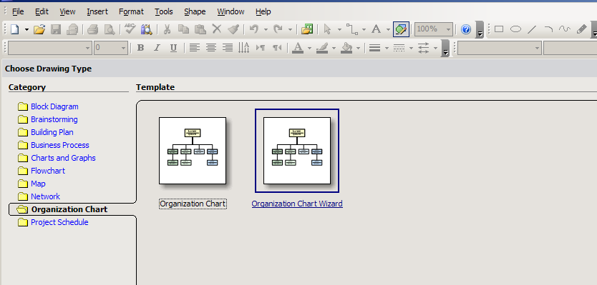Toggle Bold formatting button
597x285 pixels.
140,48
